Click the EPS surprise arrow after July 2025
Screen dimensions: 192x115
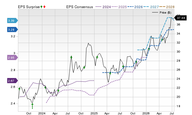[123, 67]
